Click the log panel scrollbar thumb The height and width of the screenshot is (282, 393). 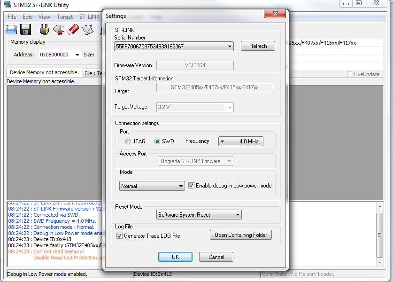[380, 235]
